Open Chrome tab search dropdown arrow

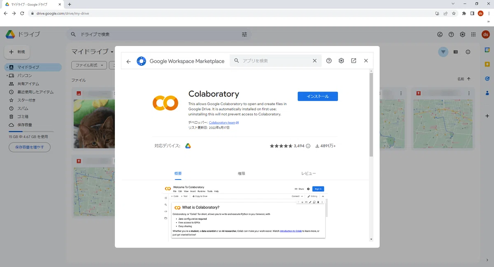click(x=453, y=4)
